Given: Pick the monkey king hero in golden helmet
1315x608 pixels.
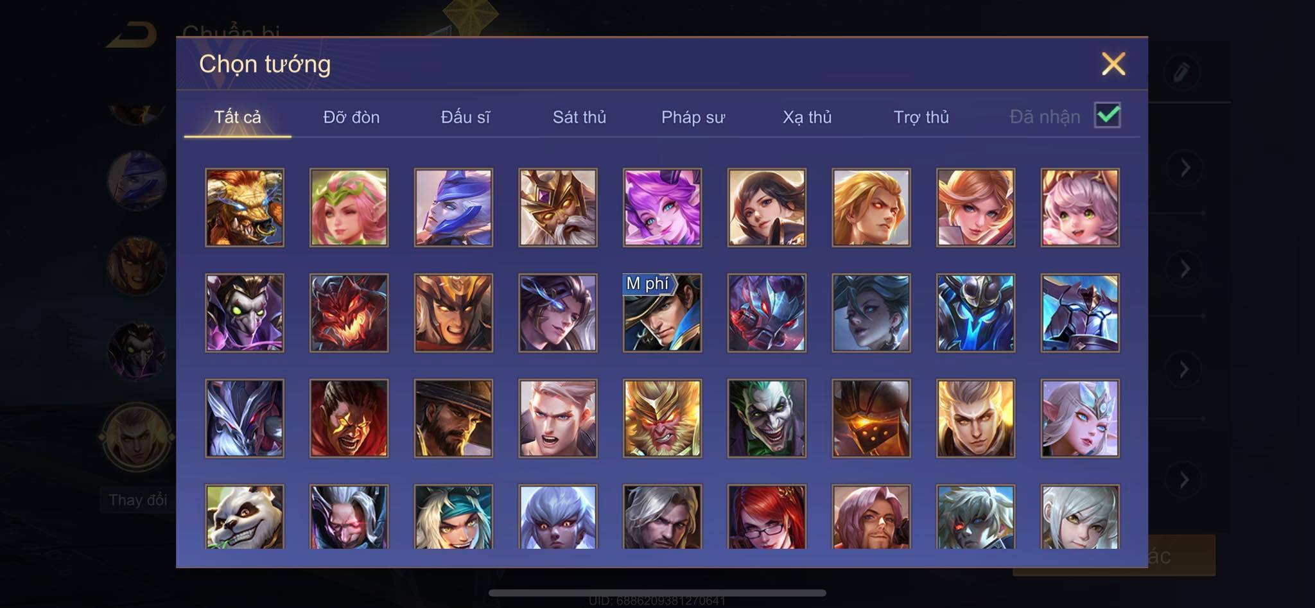Looking at the screenshot, I should pos(662,418).
